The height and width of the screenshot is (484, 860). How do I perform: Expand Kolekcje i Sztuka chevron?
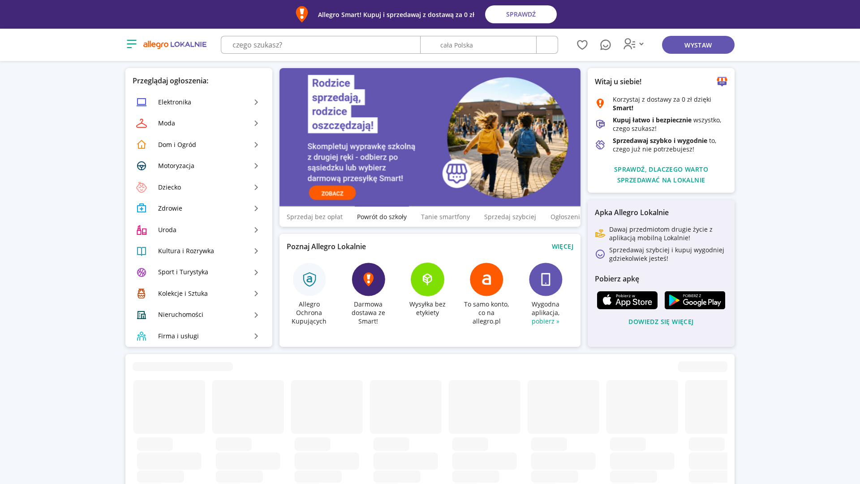[x=256, y=294]
